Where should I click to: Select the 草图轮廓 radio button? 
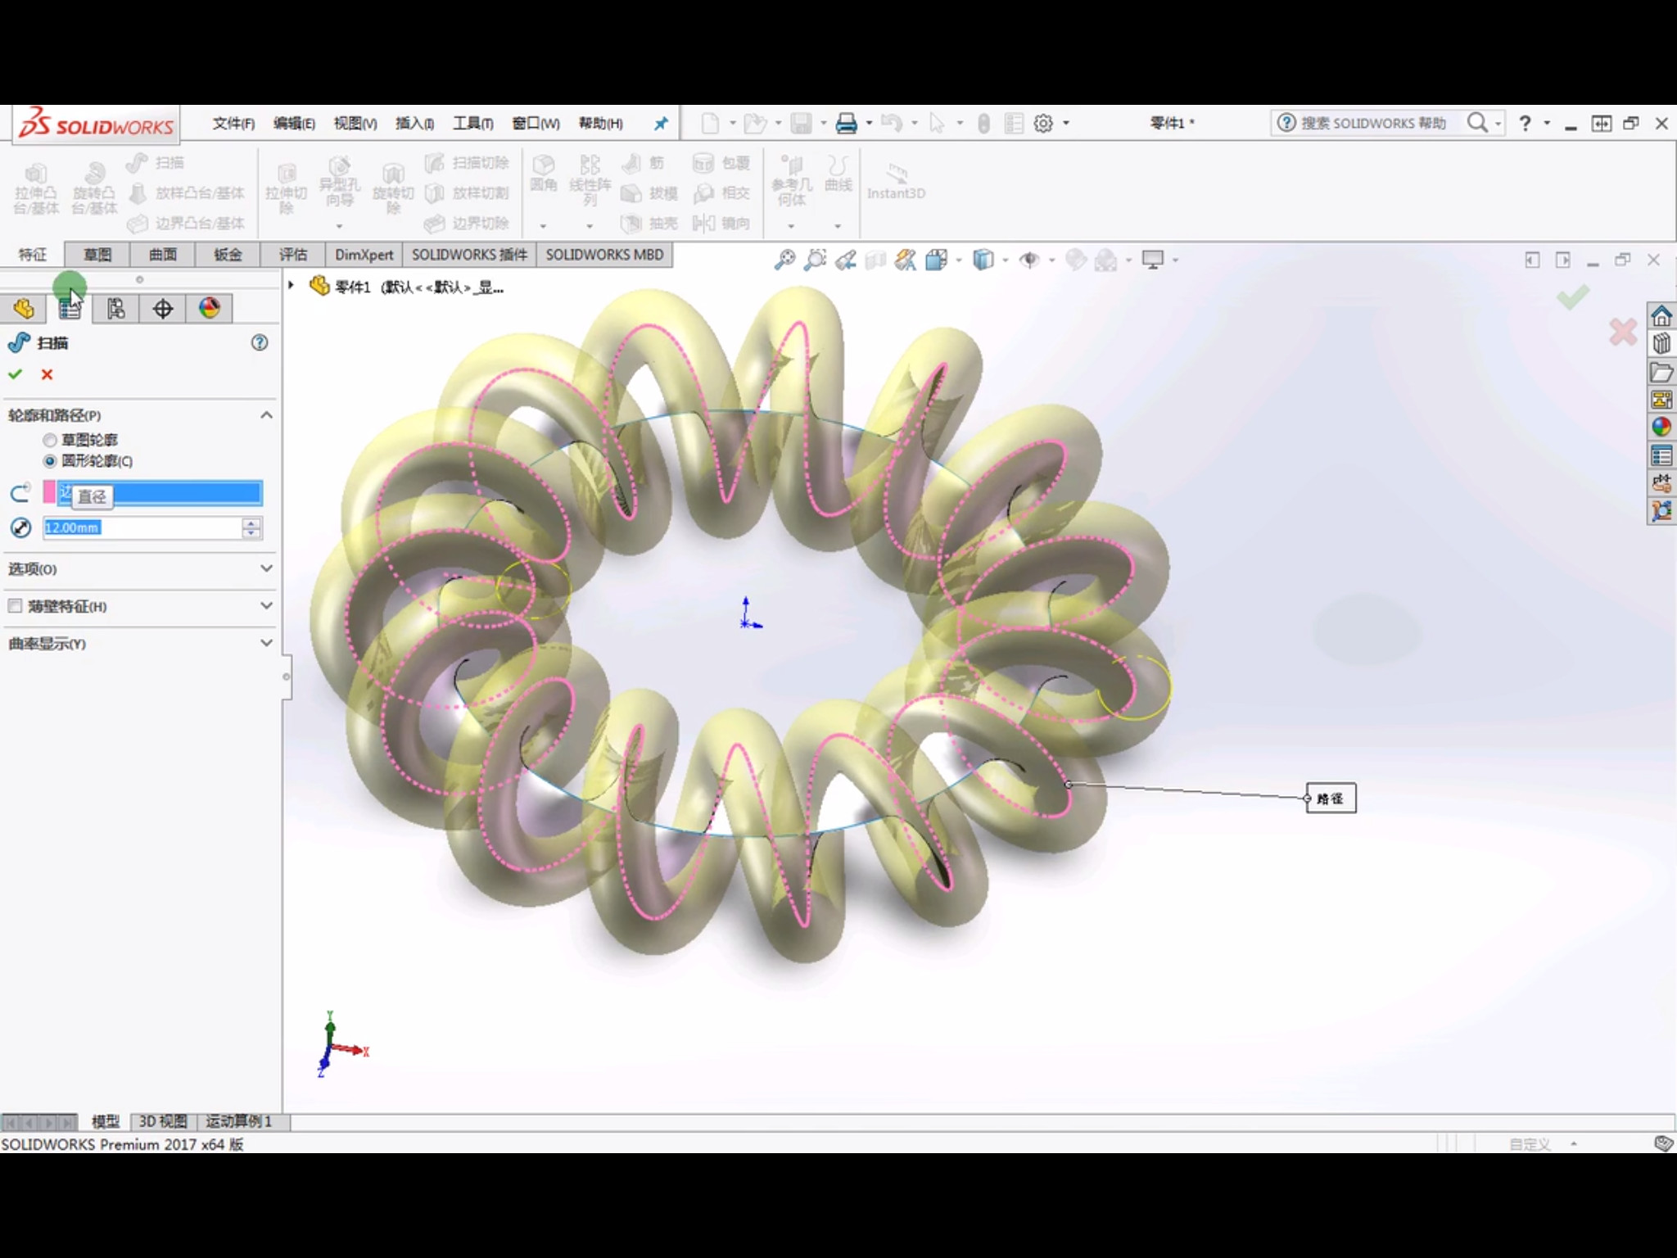point(49,439)
